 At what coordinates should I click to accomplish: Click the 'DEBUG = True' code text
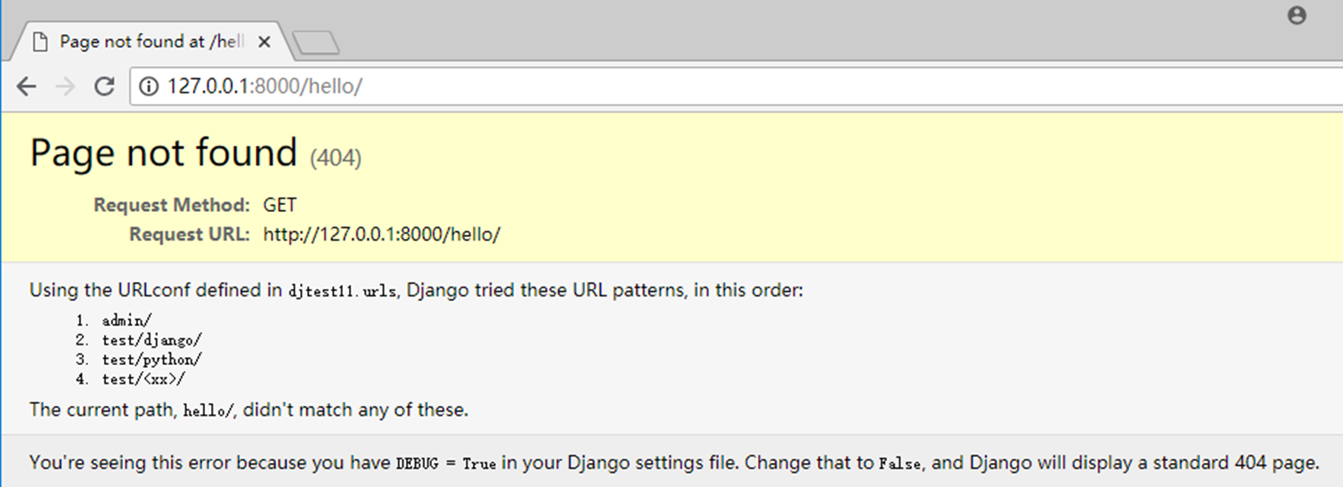click(446, 464)
